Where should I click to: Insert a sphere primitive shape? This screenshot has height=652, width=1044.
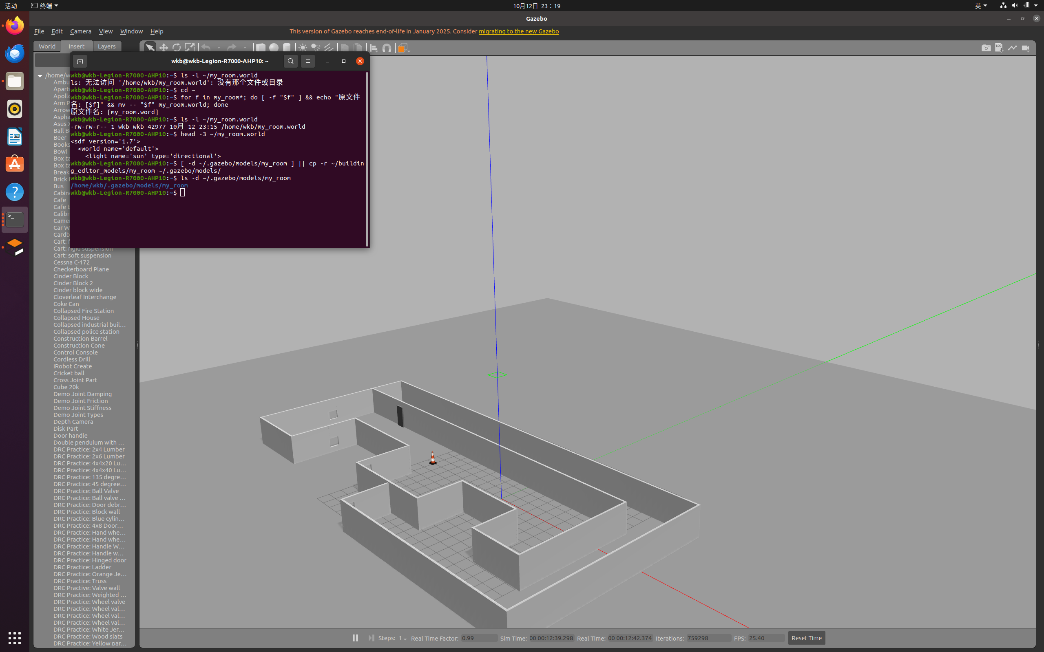[x=274, y=47]
